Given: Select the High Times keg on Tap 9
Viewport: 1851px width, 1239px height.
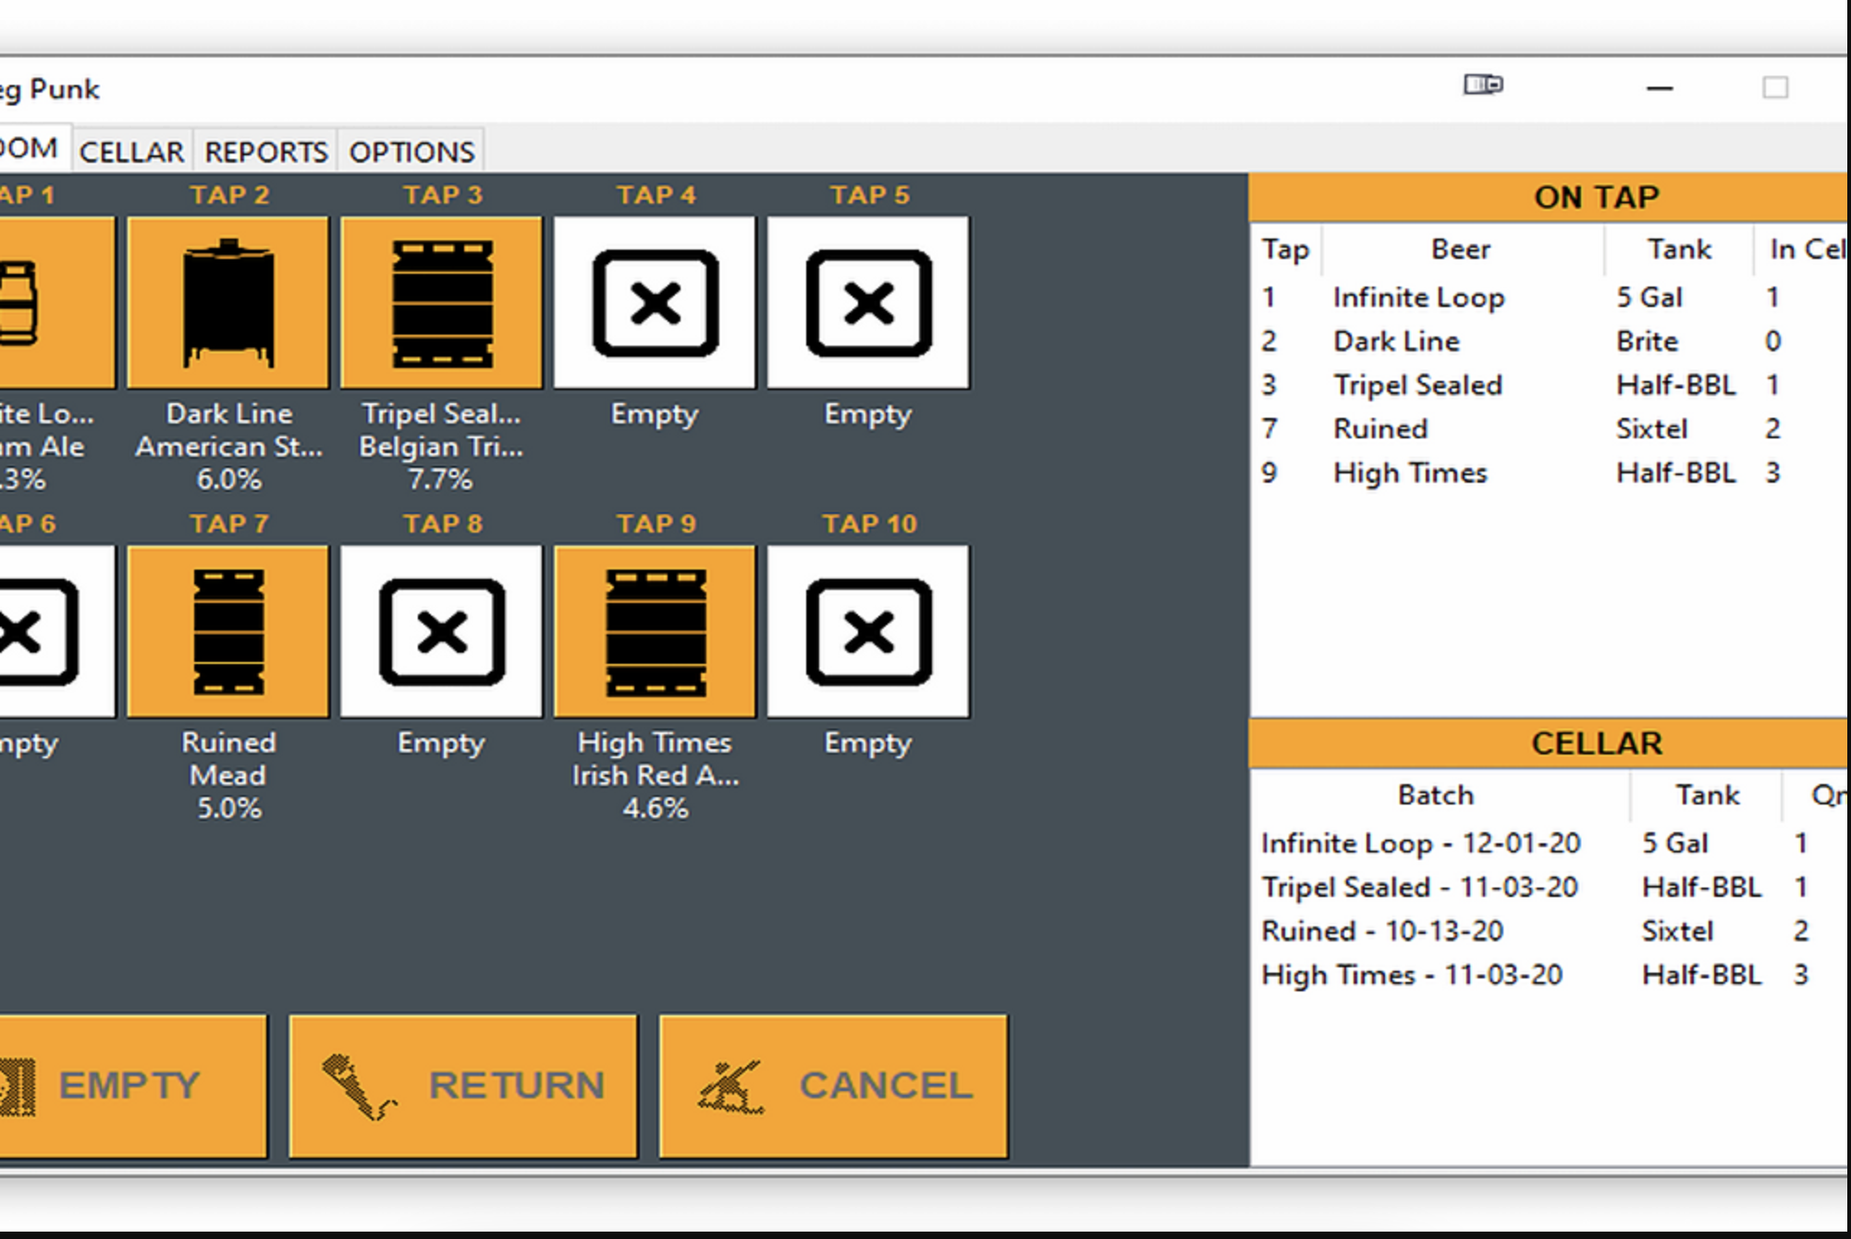Looking at the screenshot, I should point(656,629).
